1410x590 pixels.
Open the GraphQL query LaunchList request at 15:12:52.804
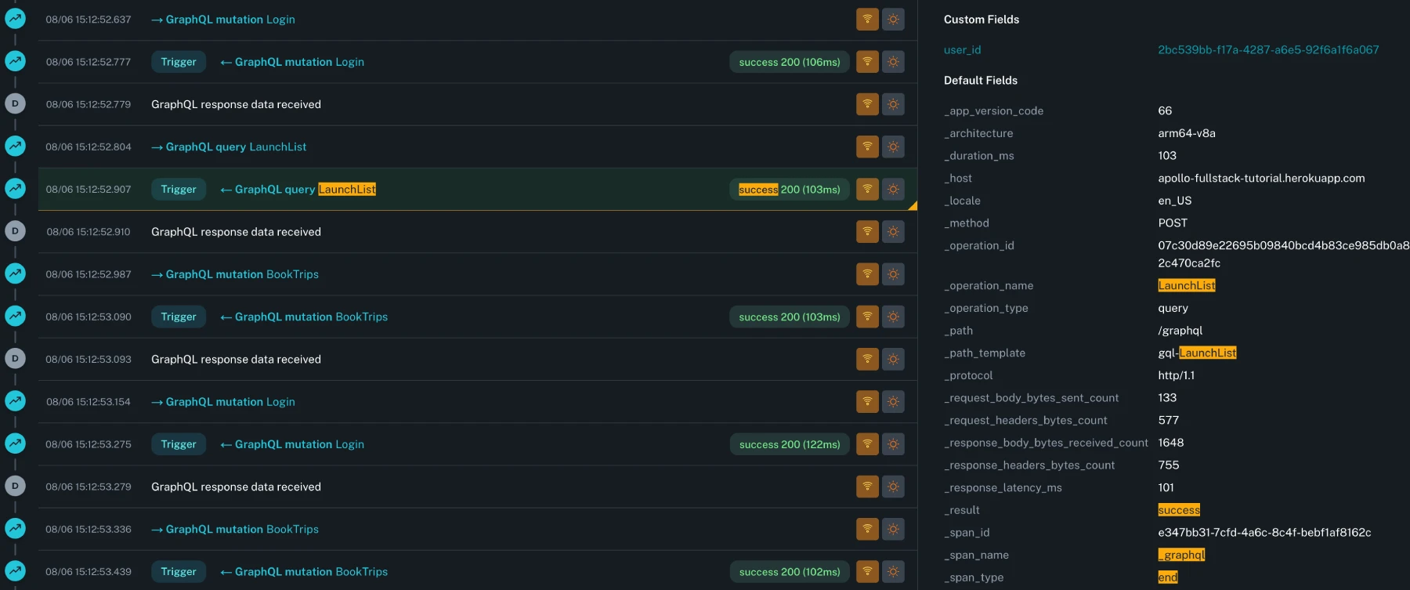pyautogui.click(x=235, y=147)
